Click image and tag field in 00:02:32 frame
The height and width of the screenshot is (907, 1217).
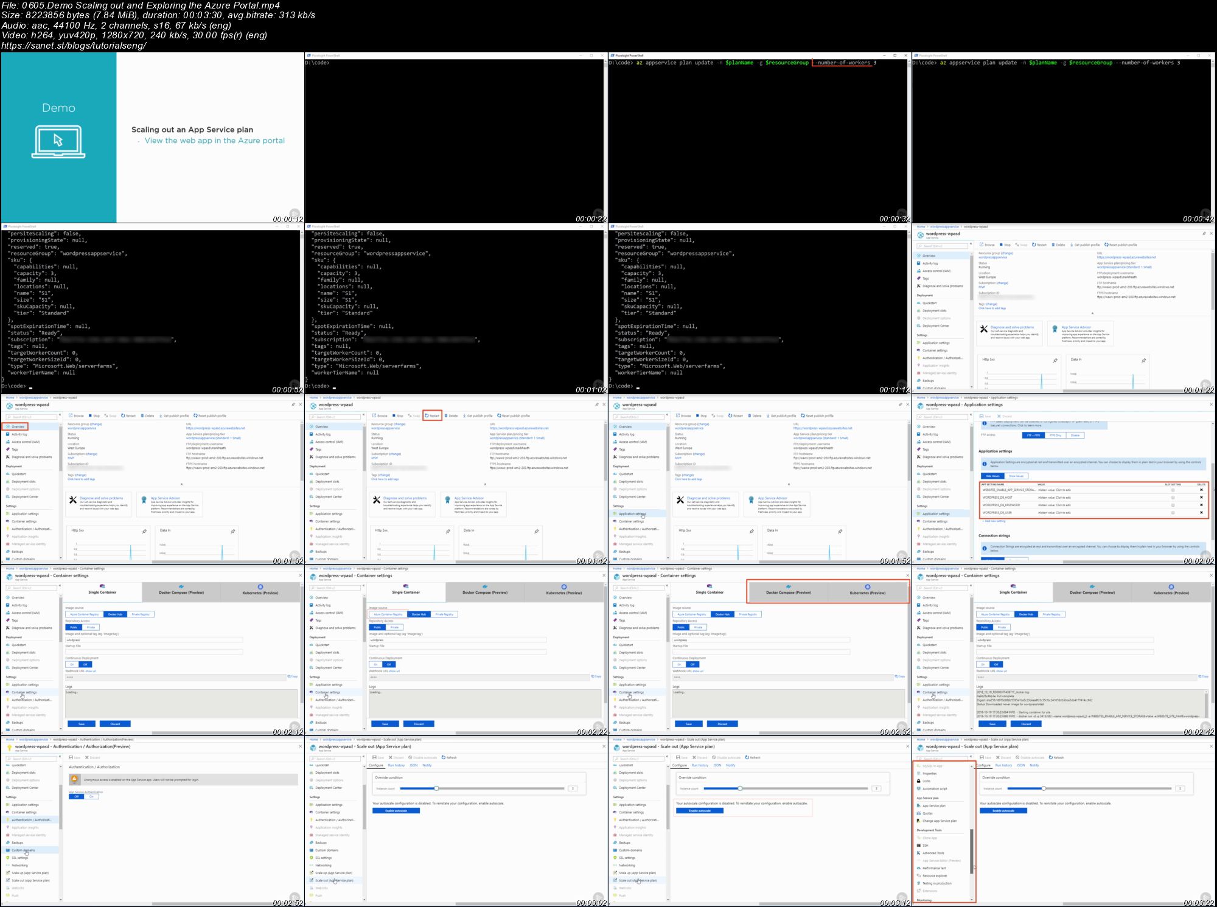pos(761,640)
